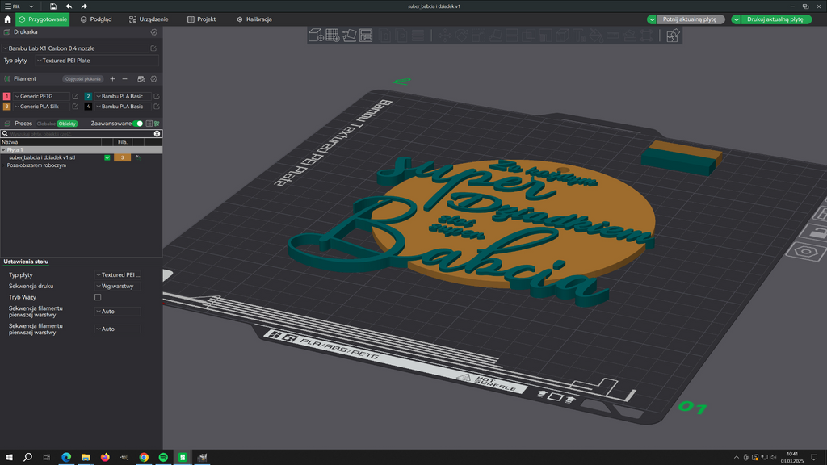Image resolution: width=827 pixels, height=465 pixels.
Task: Click the Auto orient toolbar icon
Action: click(349, 36)
